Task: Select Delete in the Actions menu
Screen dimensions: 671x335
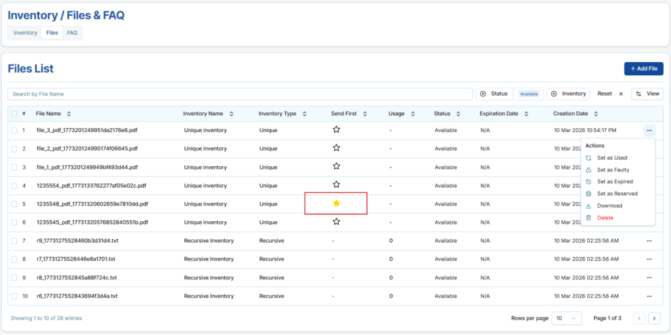Action: [605, 217]
